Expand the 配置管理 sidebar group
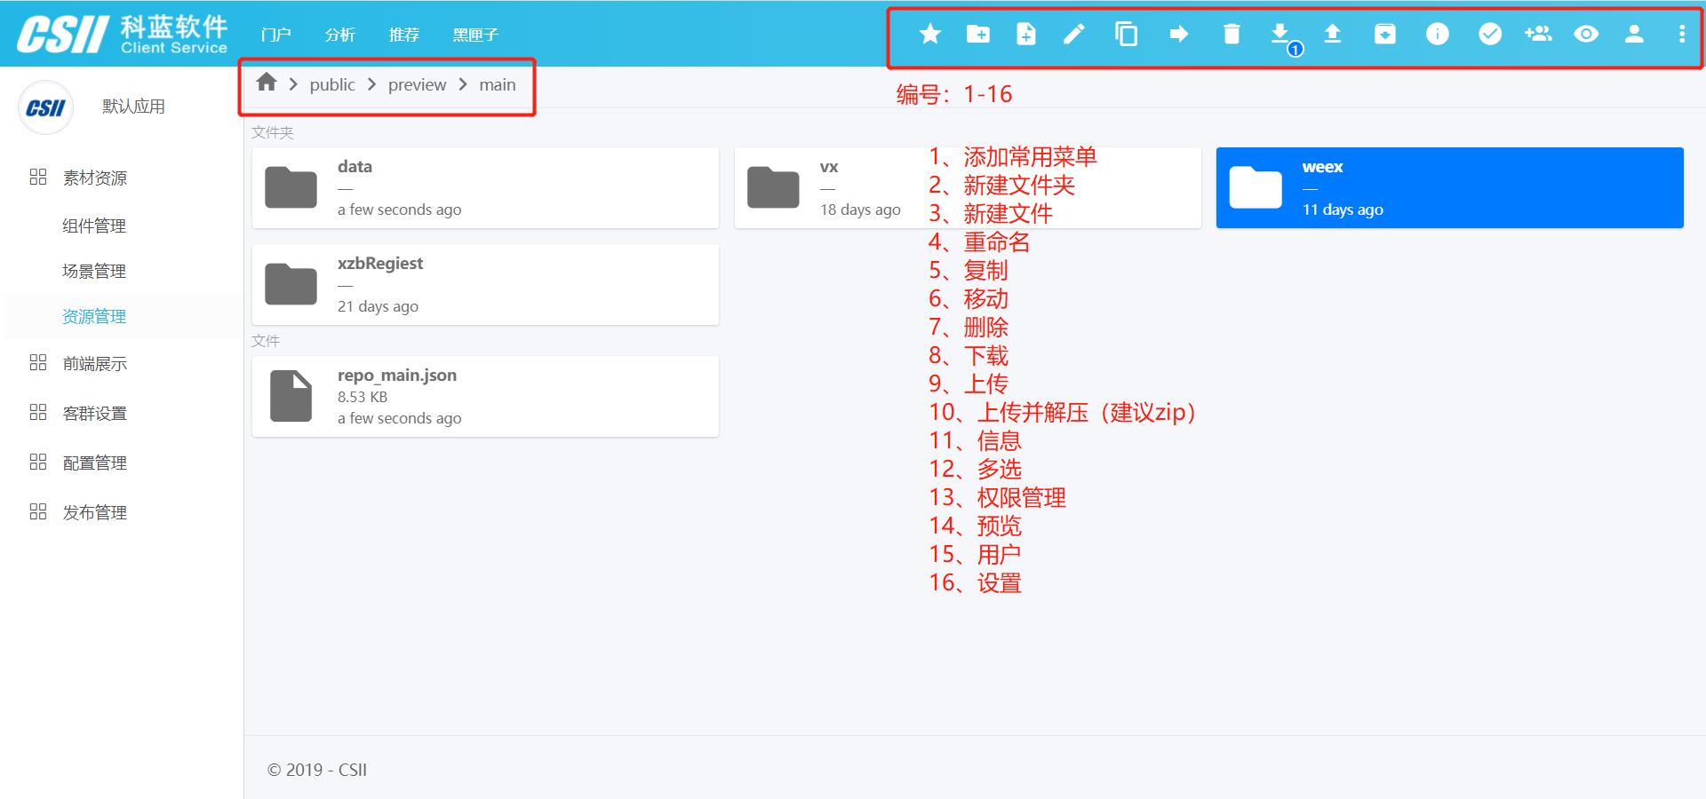The image size is (1706, 799). pyautogui.click(x=95, y=463)
